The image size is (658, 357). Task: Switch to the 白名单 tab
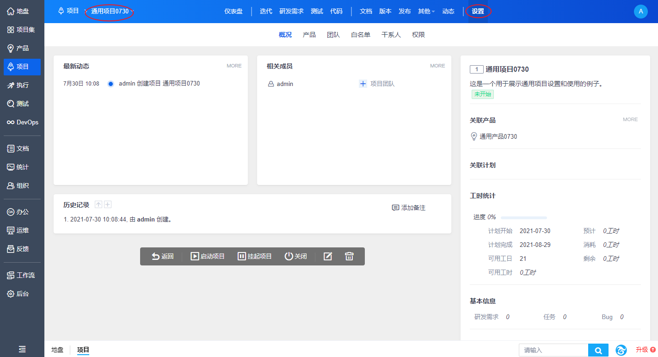[360, 35]
